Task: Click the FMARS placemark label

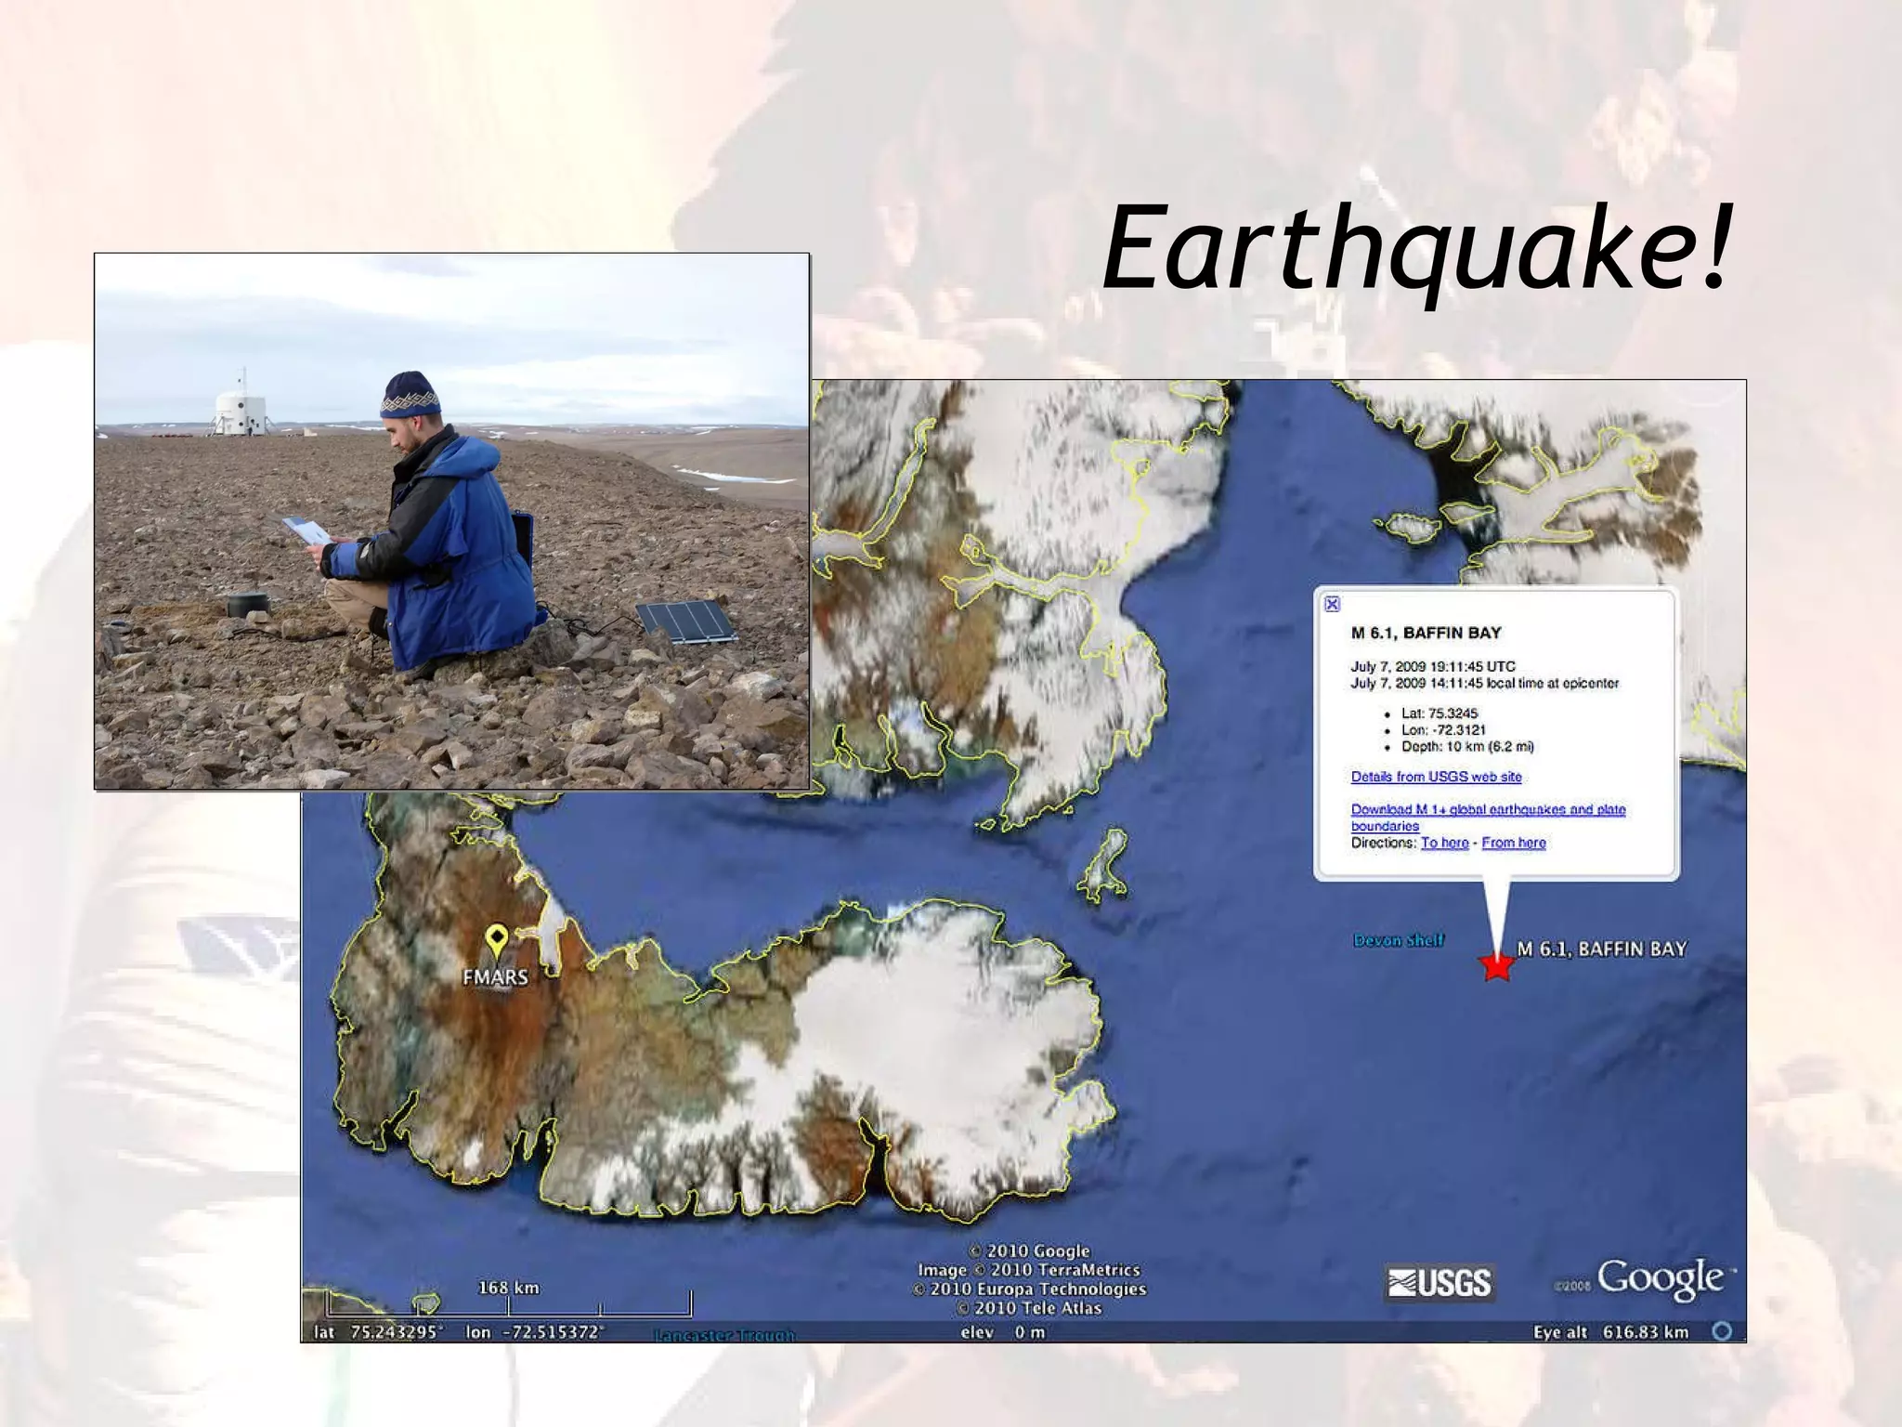Action: 496,977
